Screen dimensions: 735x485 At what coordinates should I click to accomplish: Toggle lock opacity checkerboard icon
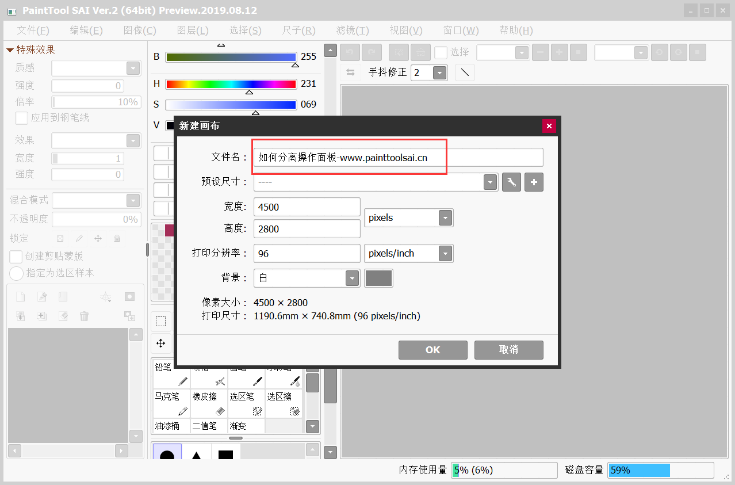pos(60,238)
